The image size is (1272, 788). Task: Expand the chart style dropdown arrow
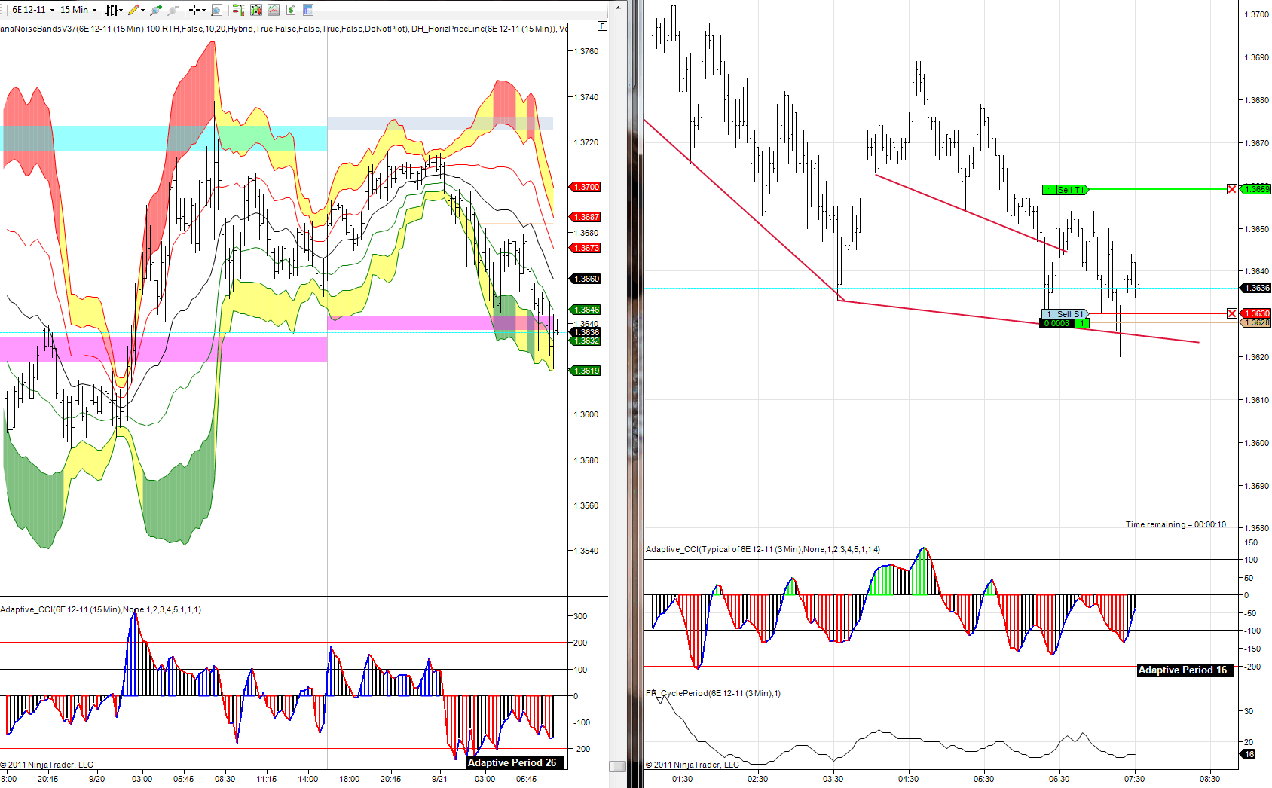tap(121, 10)
